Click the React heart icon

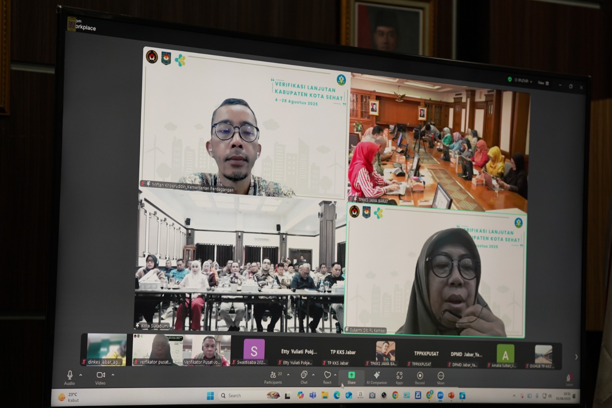click(327, 375)
